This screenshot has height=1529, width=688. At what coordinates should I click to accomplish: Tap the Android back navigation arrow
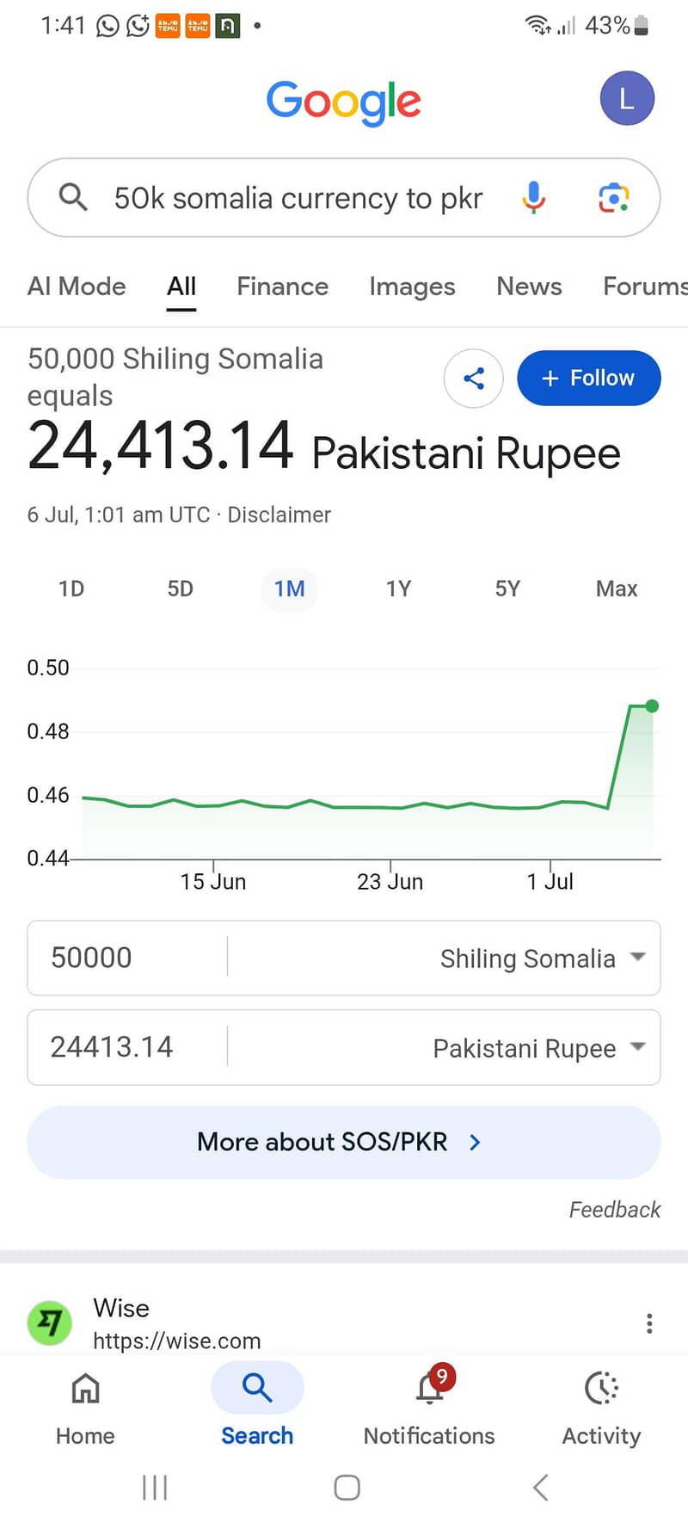(540, 1487)
